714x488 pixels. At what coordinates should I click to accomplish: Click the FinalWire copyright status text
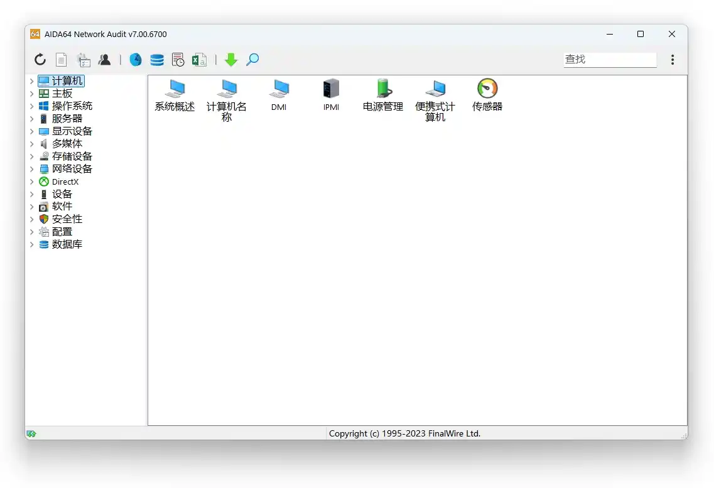click(x=405, y=434)
